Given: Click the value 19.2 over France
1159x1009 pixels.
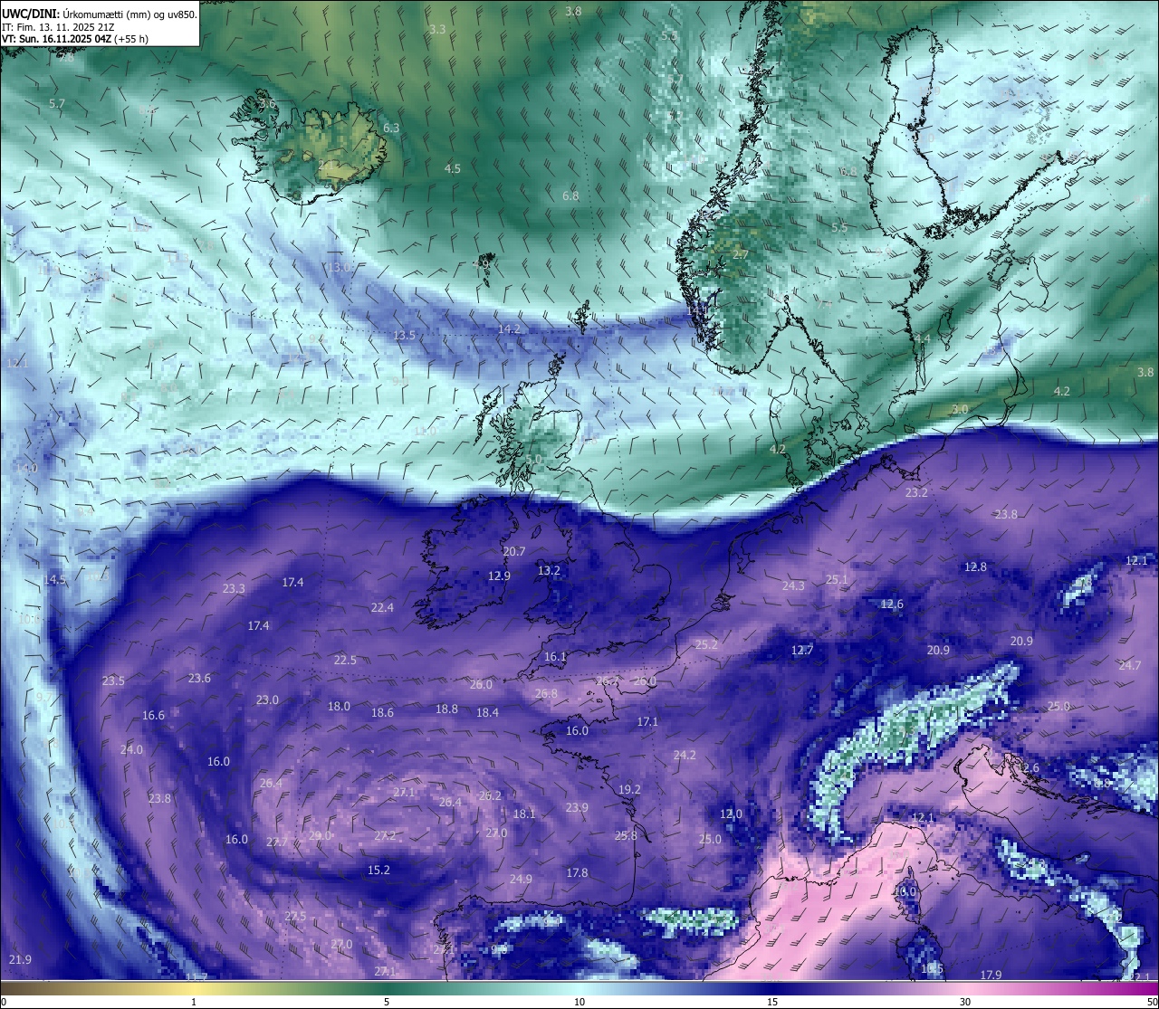Looking at the screenshot, I should pyautogui.click(x=629, y=789).
